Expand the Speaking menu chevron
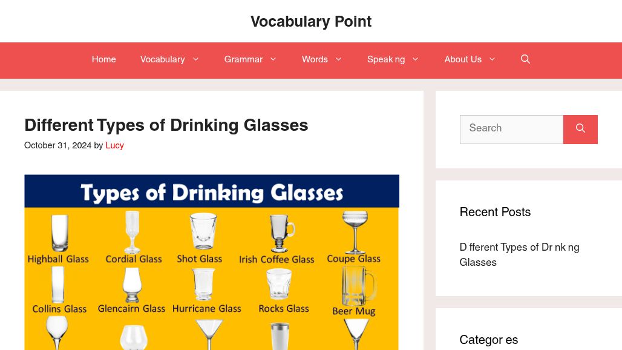The width and height of the screenshot is (622, 350). 415,60
